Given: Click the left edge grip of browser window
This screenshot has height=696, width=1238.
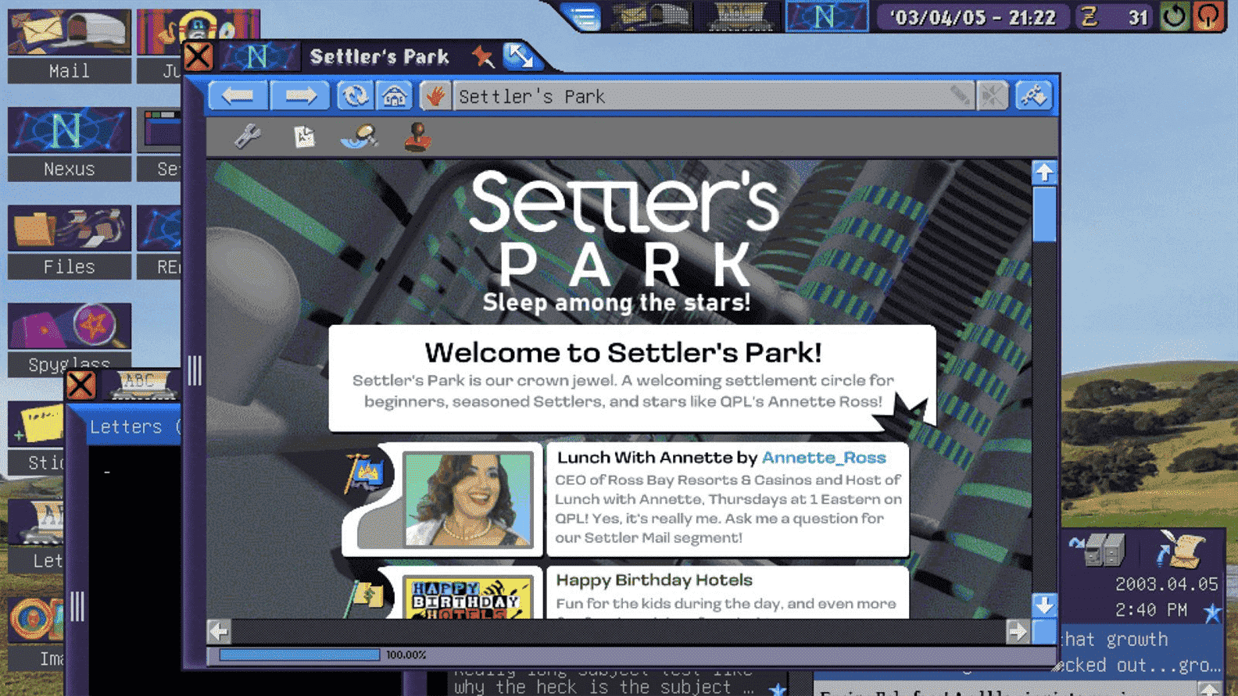Looking at the screenshot, I should point(195,370).
